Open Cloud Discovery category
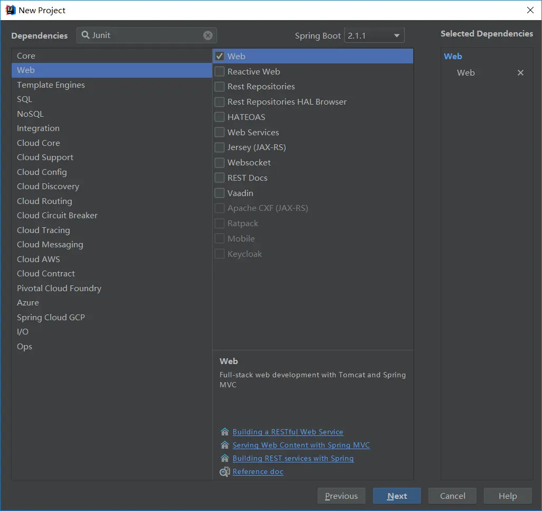 click(x=112, y=187)
